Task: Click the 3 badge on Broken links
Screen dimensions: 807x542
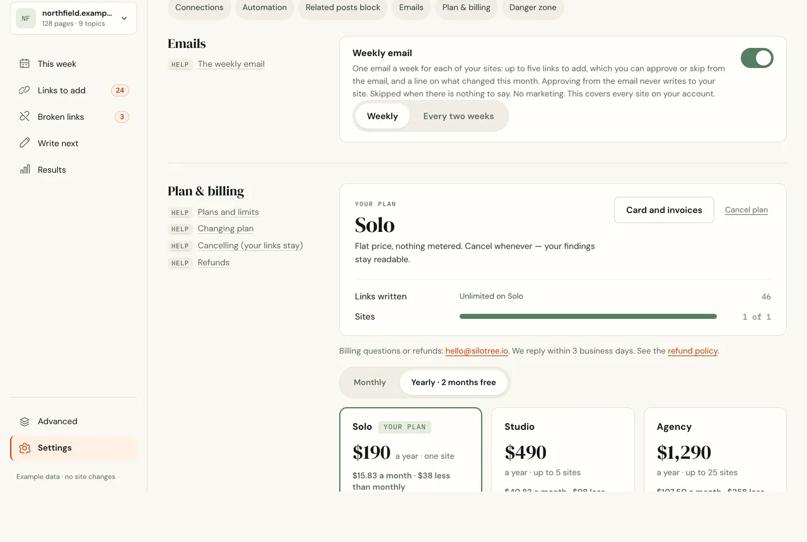Action: [x=122, y=117]
